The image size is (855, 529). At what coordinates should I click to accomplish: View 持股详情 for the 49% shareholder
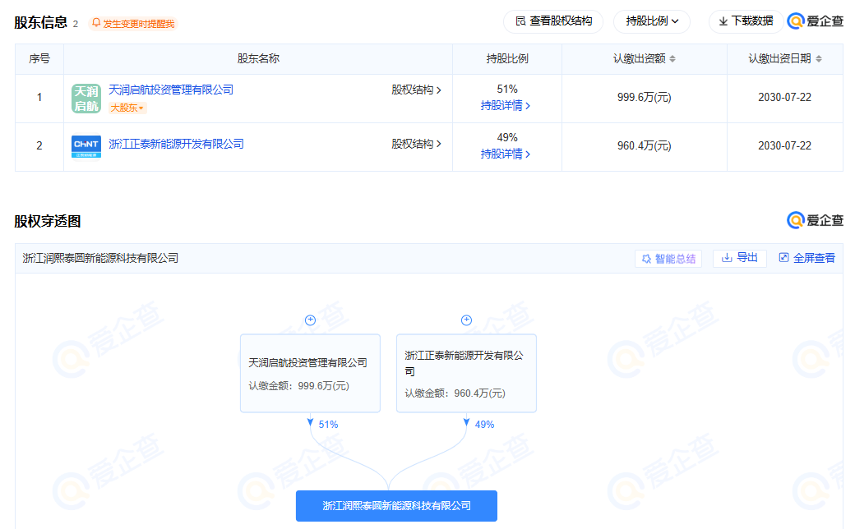coord(506,154)
